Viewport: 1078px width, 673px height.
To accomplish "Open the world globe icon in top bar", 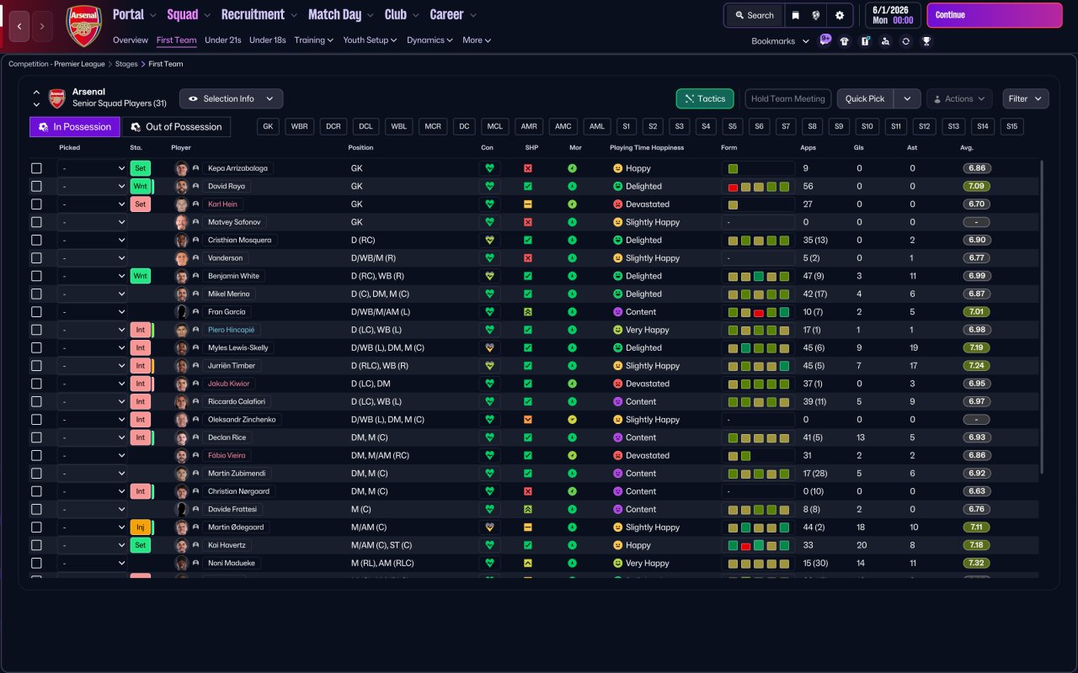I will point(816,15).
